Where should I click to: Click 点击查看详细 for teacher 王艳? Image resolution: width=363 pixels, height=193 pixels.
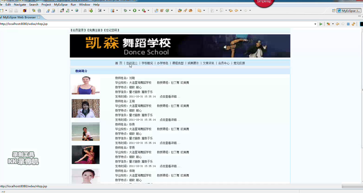[170, 120]
